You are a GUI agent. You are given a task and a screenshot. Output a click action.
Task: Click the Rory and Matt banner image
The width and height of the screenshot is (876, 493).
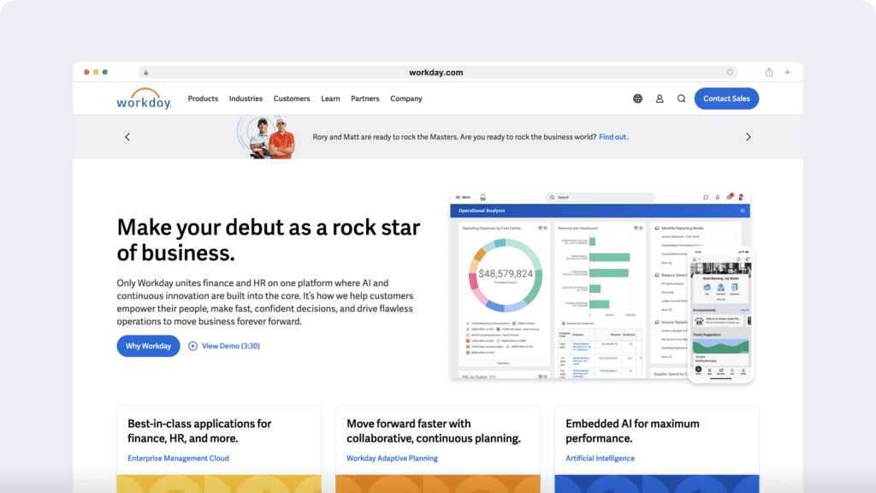click(267, 137)
